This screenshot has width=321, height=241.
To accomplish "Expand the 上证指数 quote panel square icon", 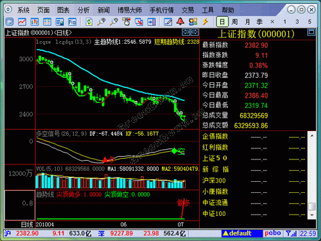I will pyautogui.click(x=311, y=32).
